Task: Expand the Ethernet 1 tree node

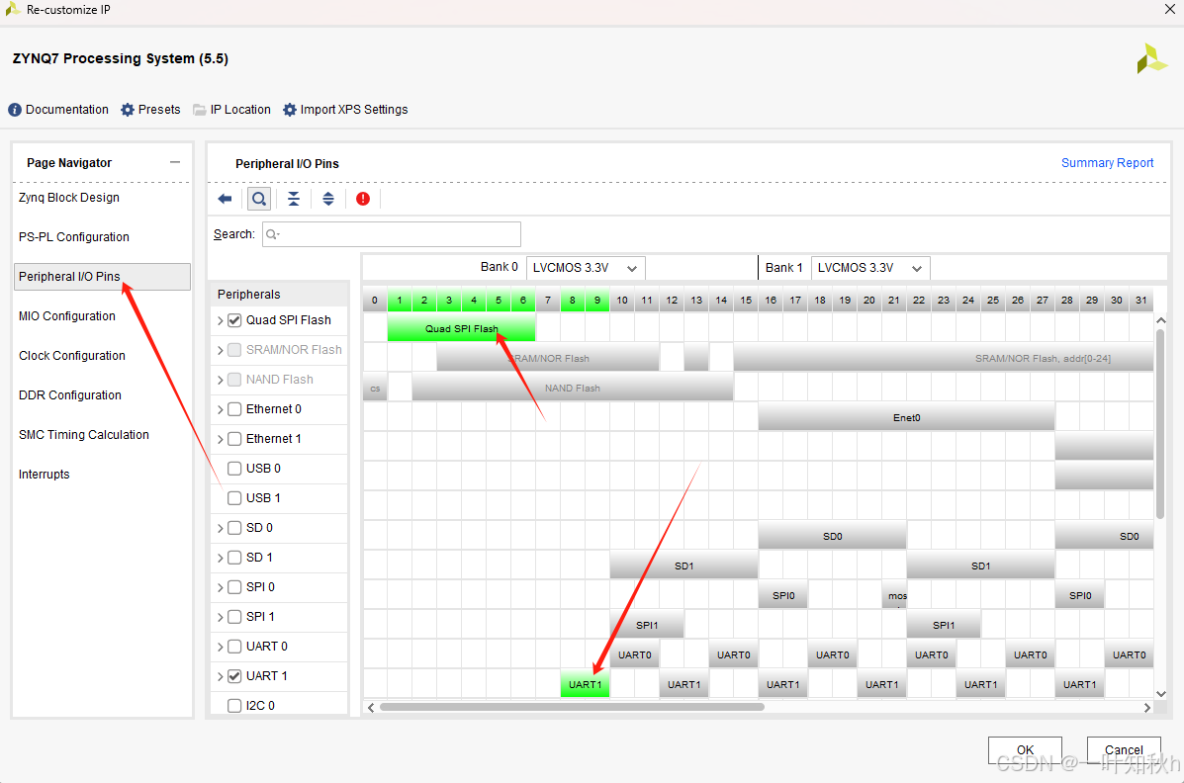Action: coord(220,439)
